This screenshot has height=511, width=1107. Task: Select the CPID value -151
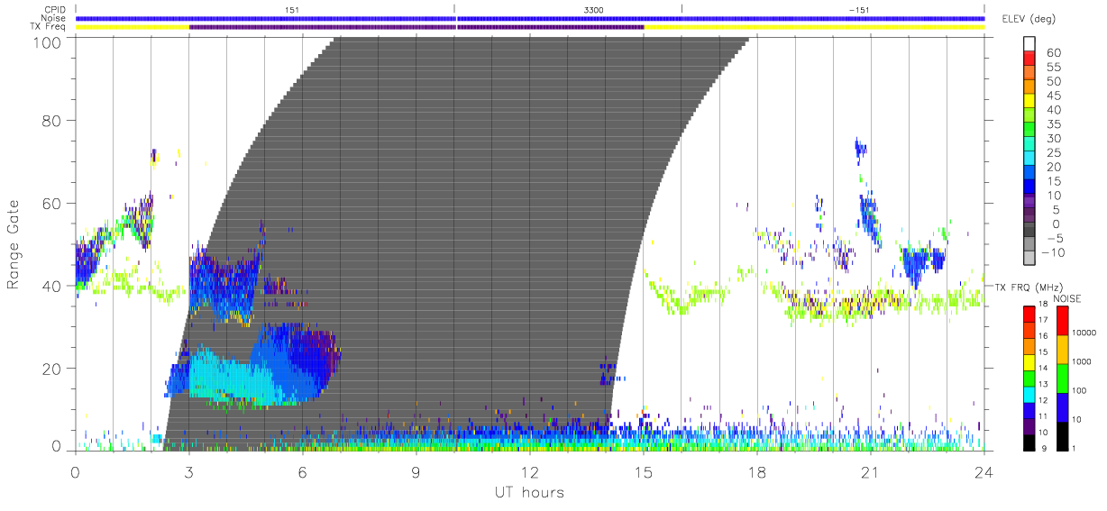(x=859, y=9)
